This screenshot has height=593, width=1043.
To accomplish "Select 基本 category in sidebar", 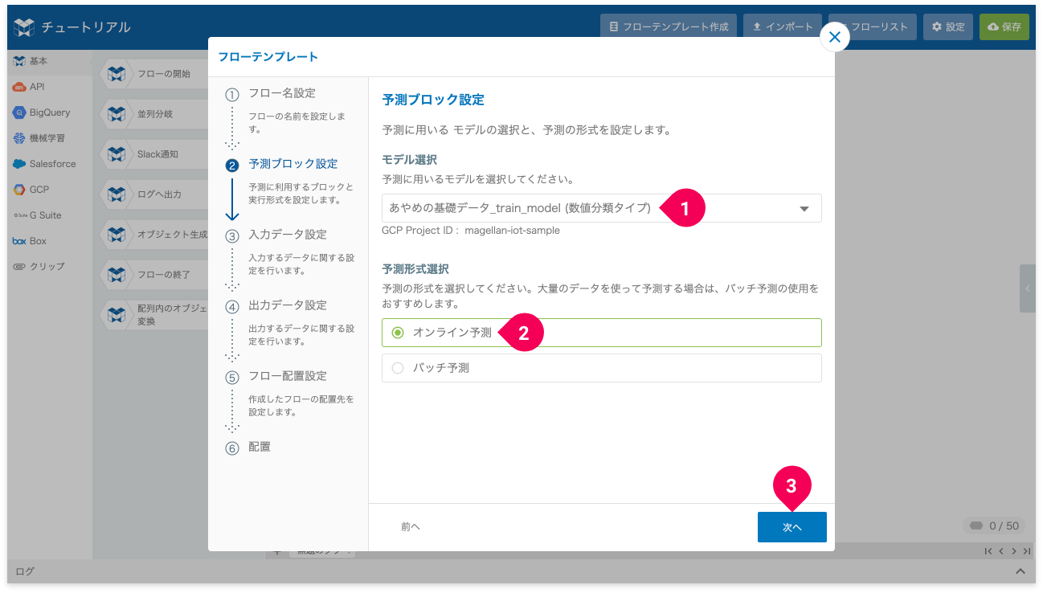I will [50, 61].
